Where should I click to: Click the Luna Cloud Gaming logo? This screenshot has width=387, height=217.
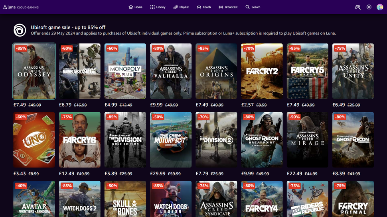[x=21, y=7]
